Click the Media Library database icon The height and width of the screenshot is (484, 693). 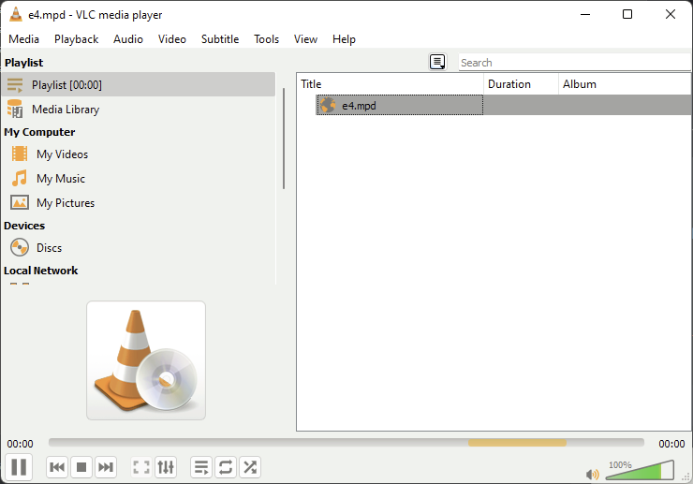click(15, 110)
